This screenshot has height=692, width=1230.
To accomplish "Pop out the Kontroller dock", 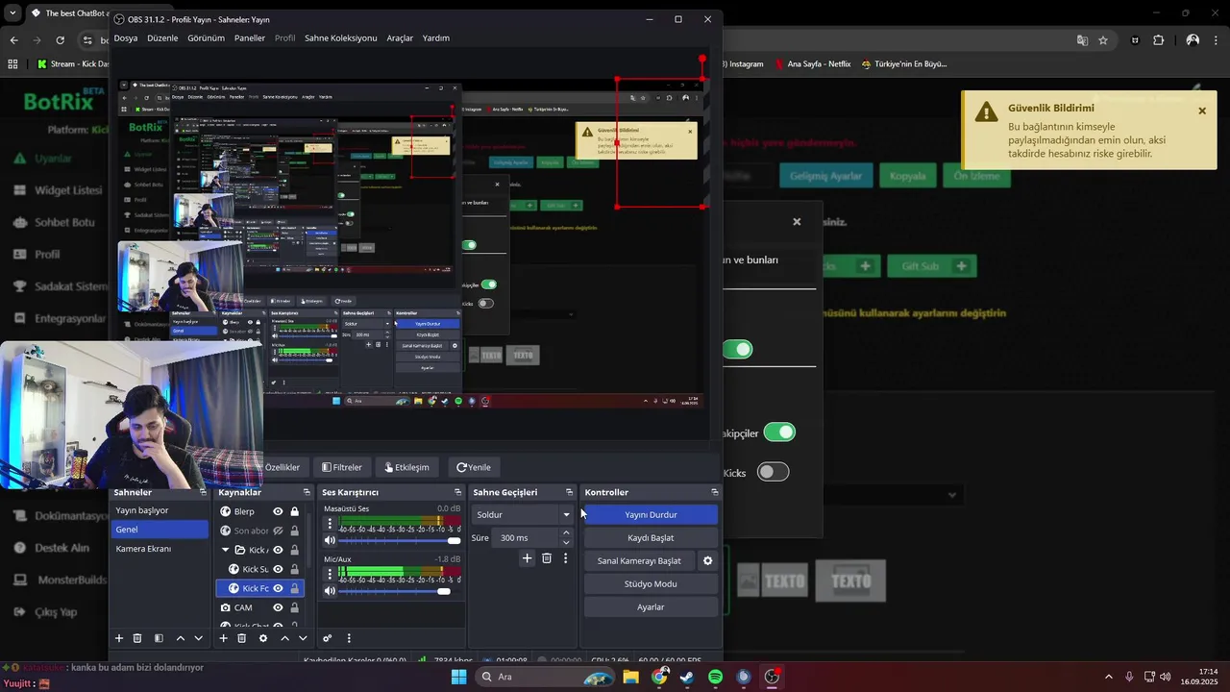I will [x=714, y=492].
